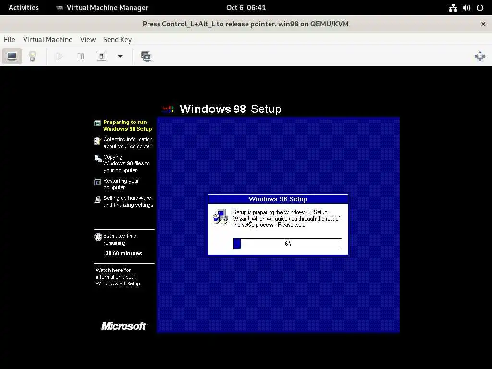Click the Restarting your computer step icon

[x=98, y=182]
